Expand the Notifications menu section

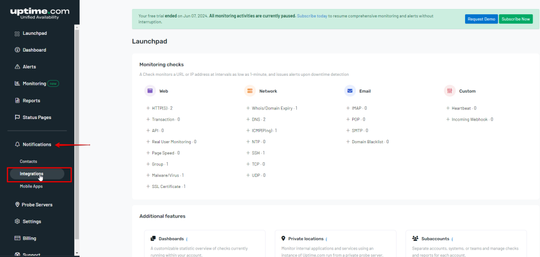point(36,144)
